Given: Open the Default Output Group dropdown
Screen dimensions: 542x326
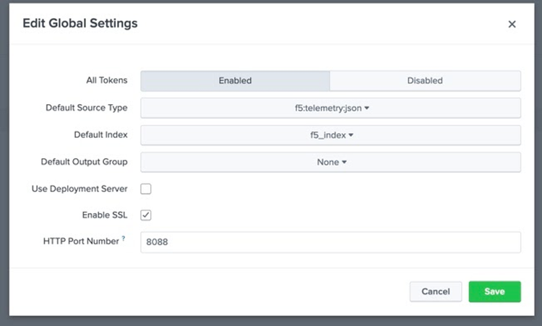Looking at the screenshot, I should click(330, 162).
